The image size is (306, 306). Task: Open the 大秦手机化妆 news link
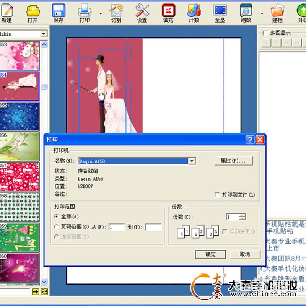point(283,269)
